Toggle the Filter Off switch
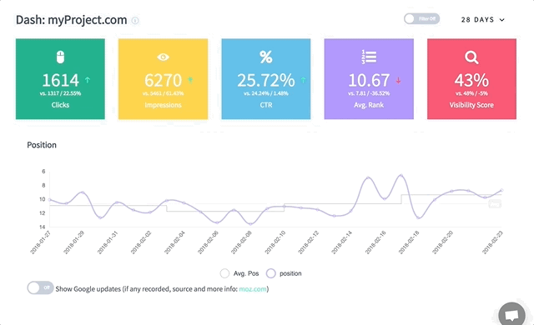The height and width of the screenshot is (325, 534). [x=421, y=18]
